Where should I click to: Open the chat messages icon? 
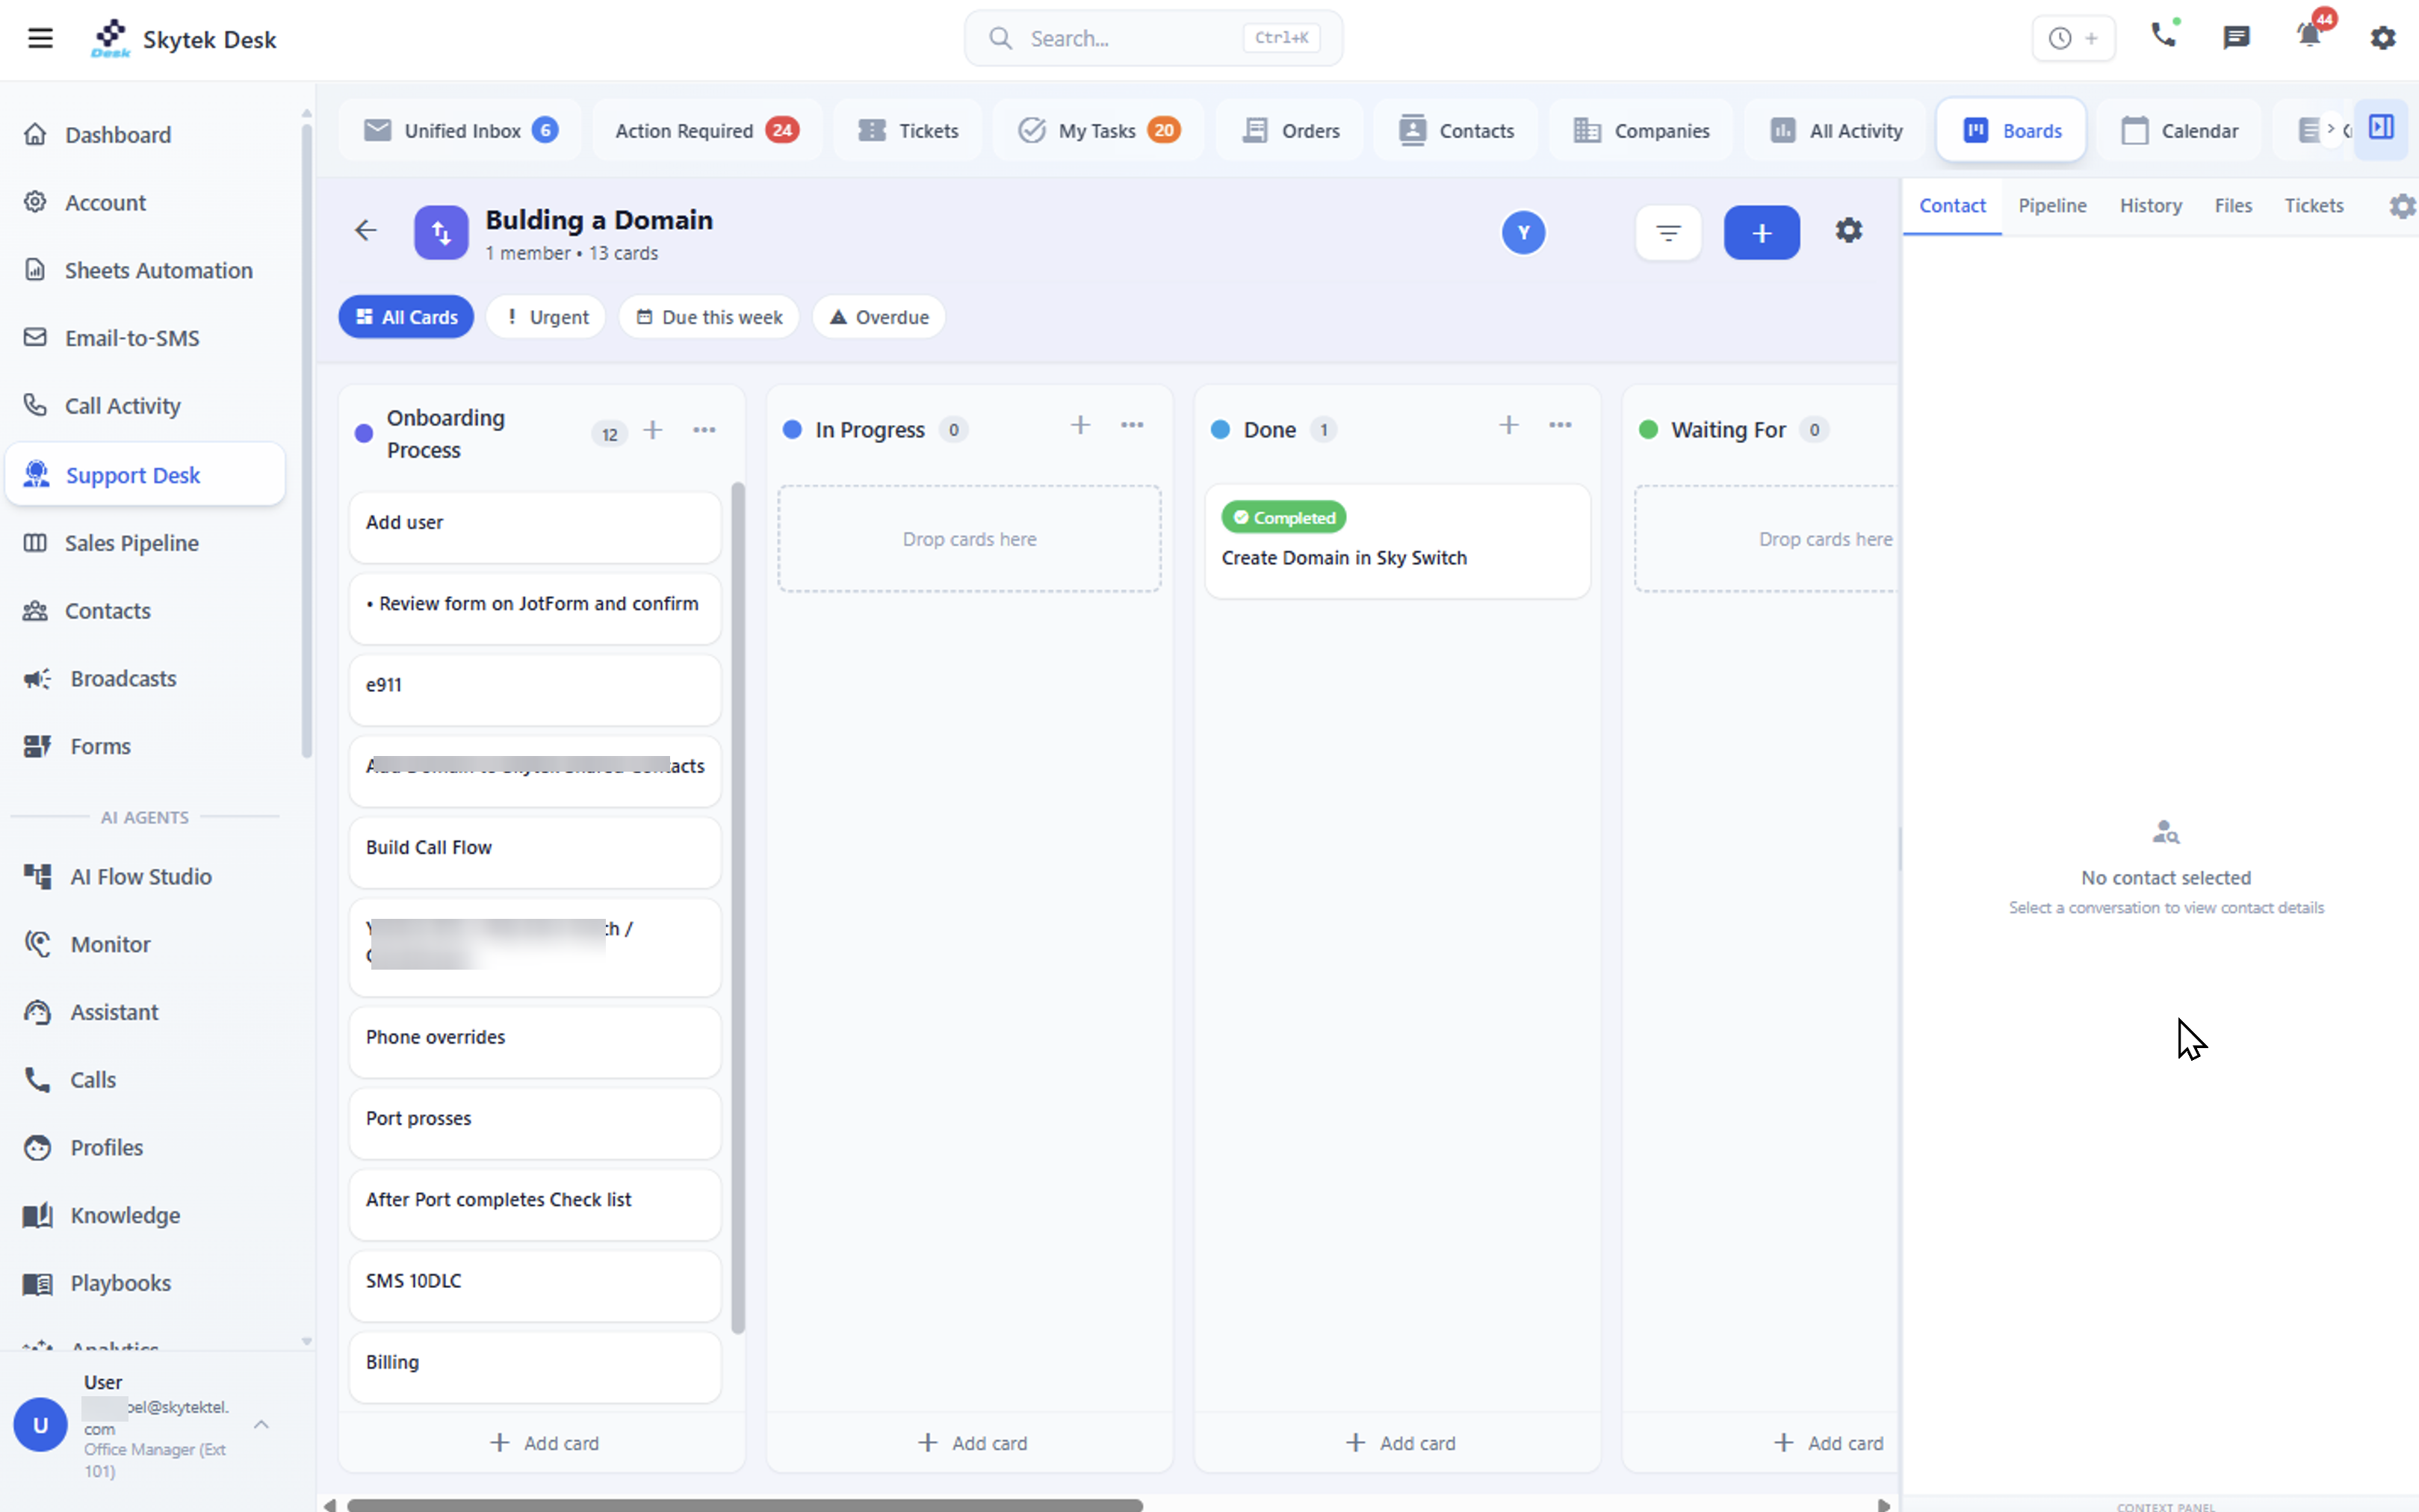(x=2236, y=36)
